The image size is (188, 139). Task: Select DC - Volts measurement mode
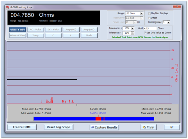click(x=53, y=29)
